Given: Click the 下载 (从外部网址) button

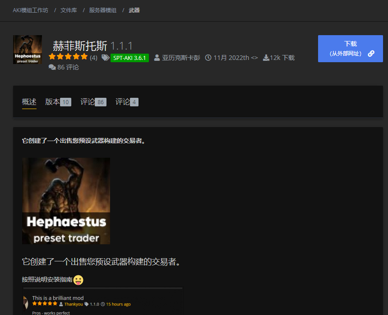Looking at the screenshot, I should 351,49.
